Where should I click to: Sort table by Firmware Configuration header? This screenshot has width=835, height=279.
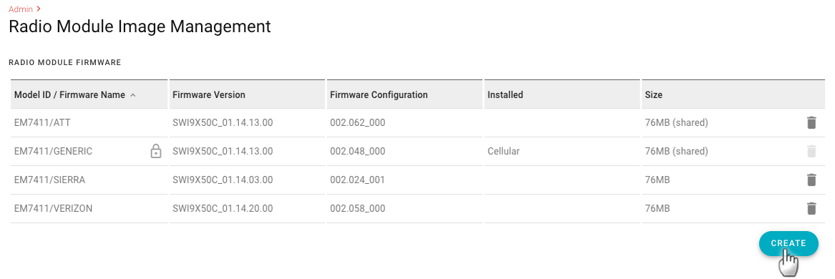[x=379, y=94]
